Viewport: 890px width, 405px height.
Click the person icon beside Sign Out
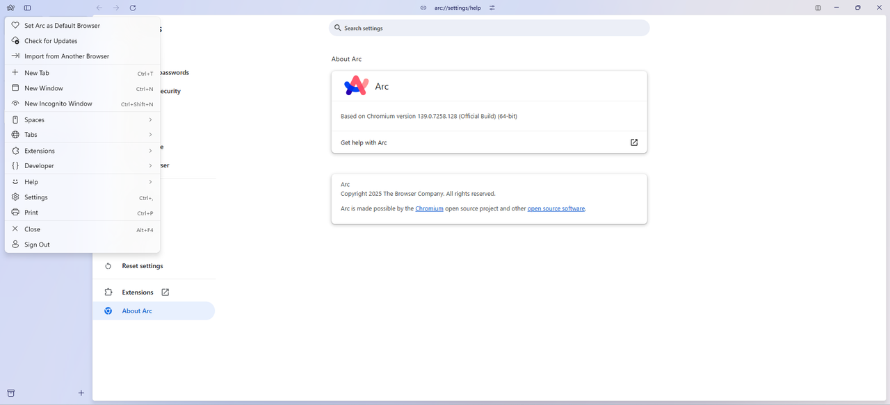(x=15, y=245)
